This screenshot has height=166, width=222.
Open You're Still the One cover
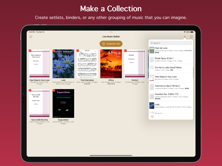39,103
